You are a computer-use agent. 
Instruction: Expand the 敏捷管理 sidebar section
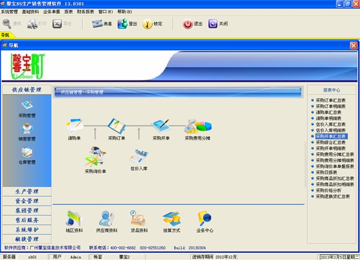pos(27,239)
